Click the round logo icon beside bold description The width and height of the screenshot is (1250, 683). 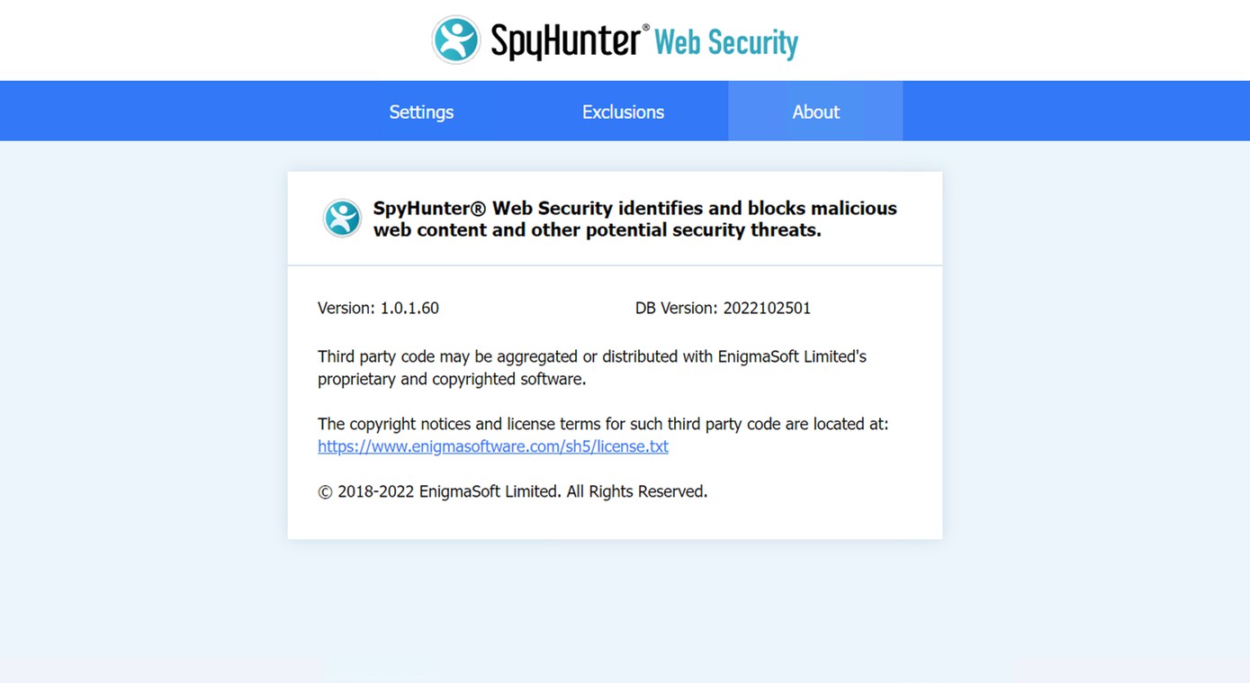(x=342, y=219)
